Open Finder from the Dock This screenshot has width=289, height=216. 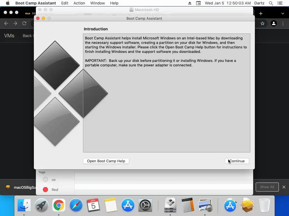[x=24, y=205]
